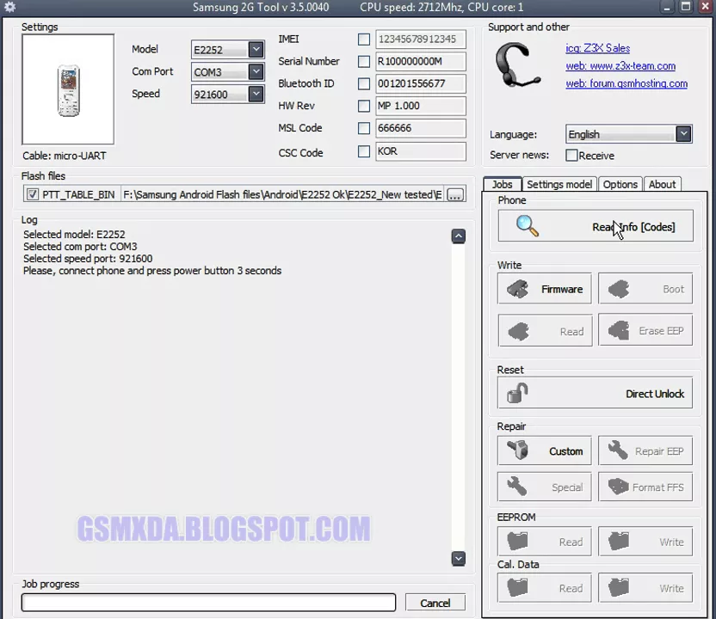Click the Cancel button
The width and height of the screenshot is (716, 619).
tap(435, 603)
